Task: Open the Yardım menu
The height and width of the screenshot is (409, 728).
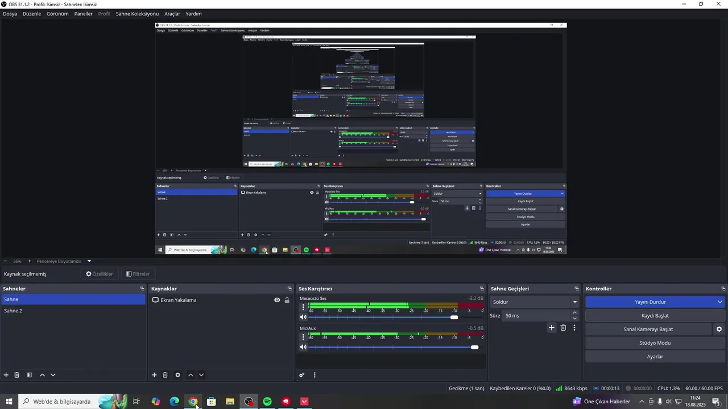Action: coord(193,14)
